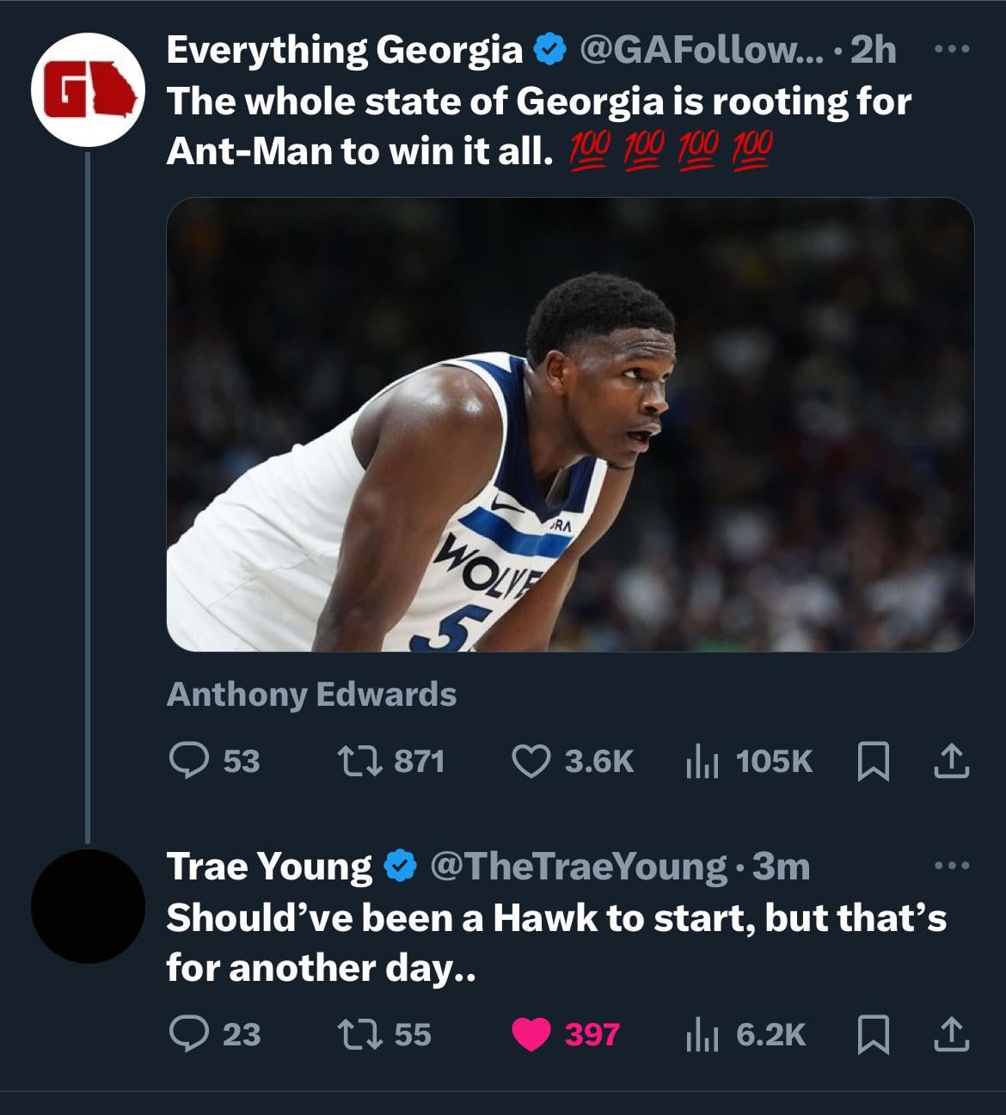
Task: Reply to the Everything Georgia post
Action: (x=185, y=761)
